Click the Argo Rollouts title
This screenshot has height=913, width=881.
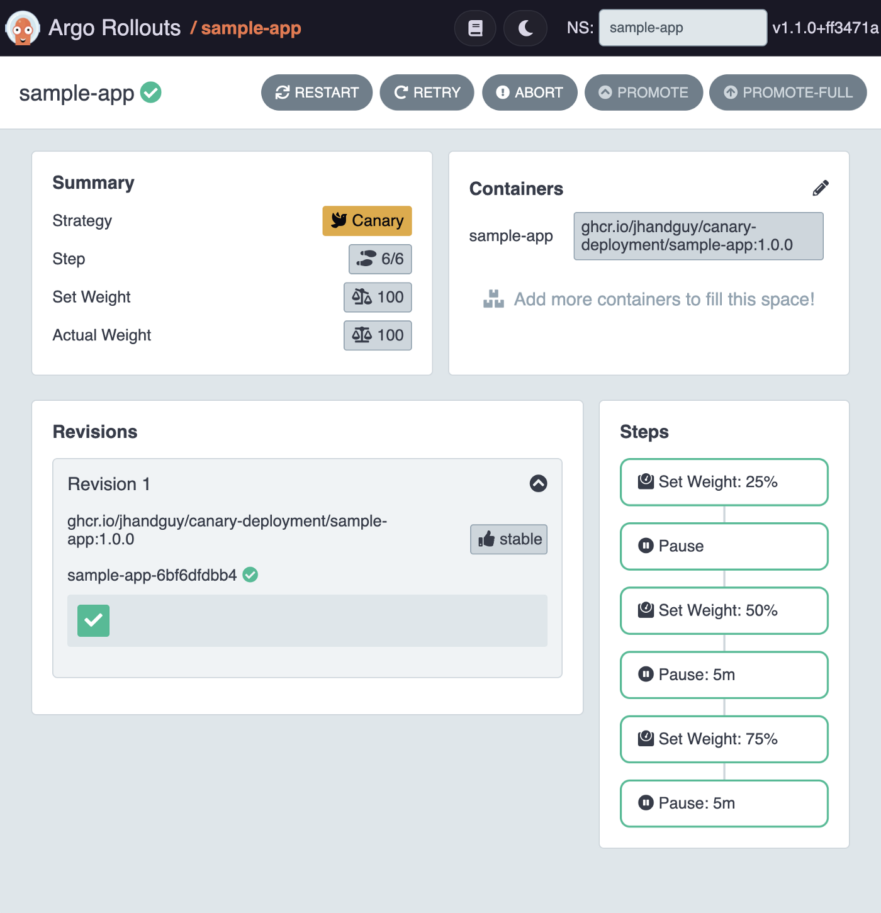click(115, 28)
